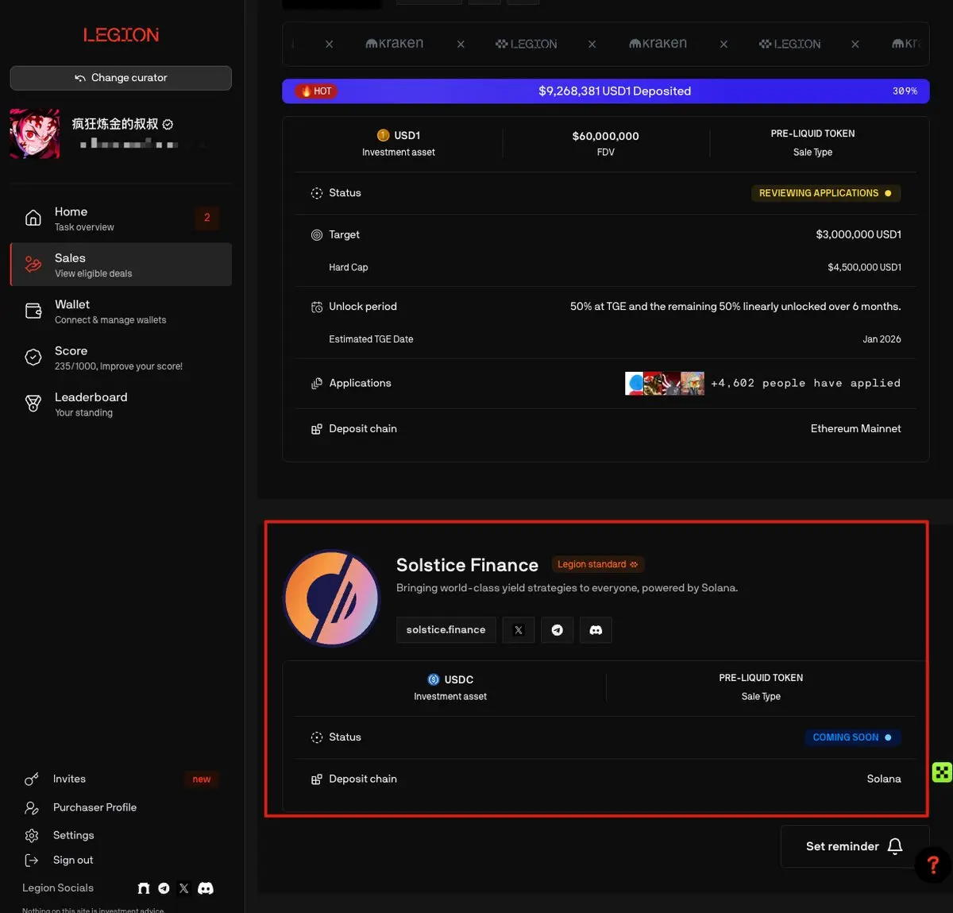Click the new badge next to Invites
Image resolution: width=953 pixels, height=913 pixels.
point(202,780)
